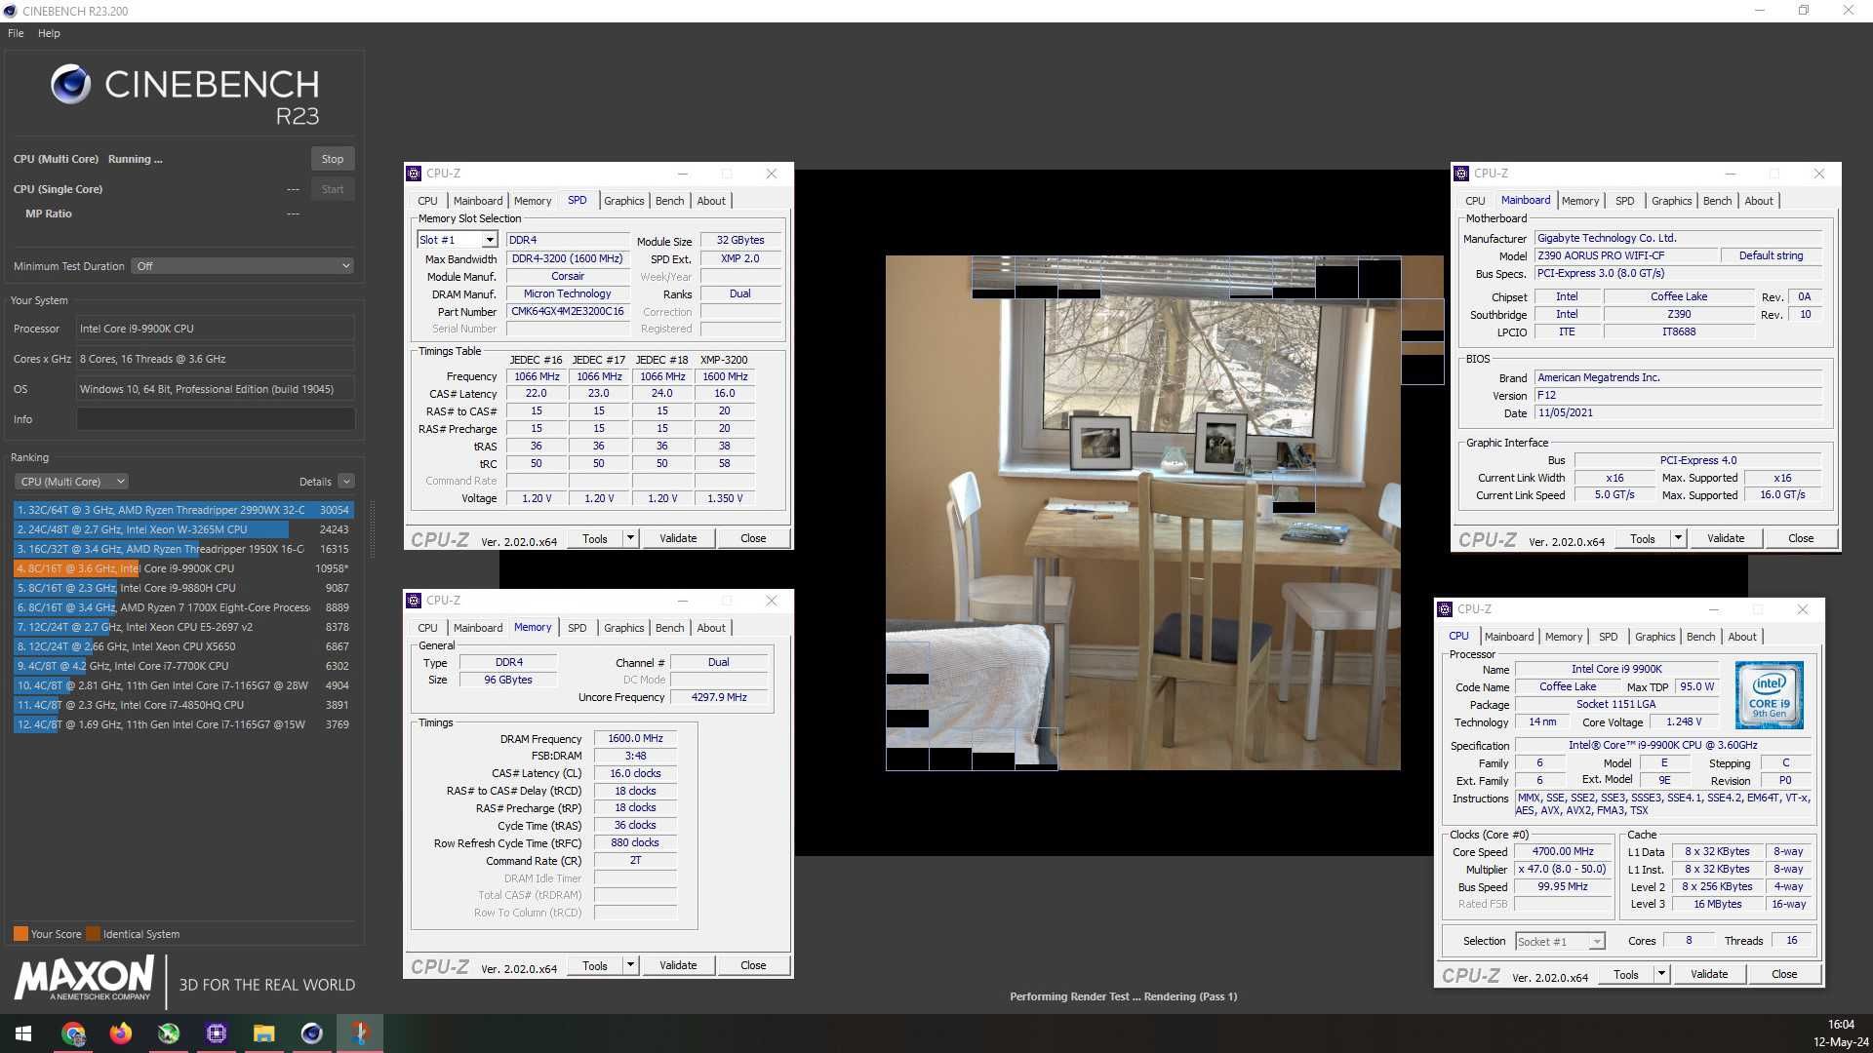Image resolution: width=1873 pixels, height=1053 pixels.
Task: Open Bench tab in Mainboard window
Action: pos(1717,201)
